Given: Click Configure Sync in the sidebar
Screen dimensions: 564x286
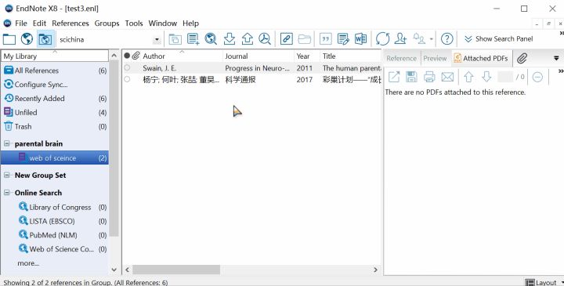Looking at the screenshot, I should tap(55, 85).
